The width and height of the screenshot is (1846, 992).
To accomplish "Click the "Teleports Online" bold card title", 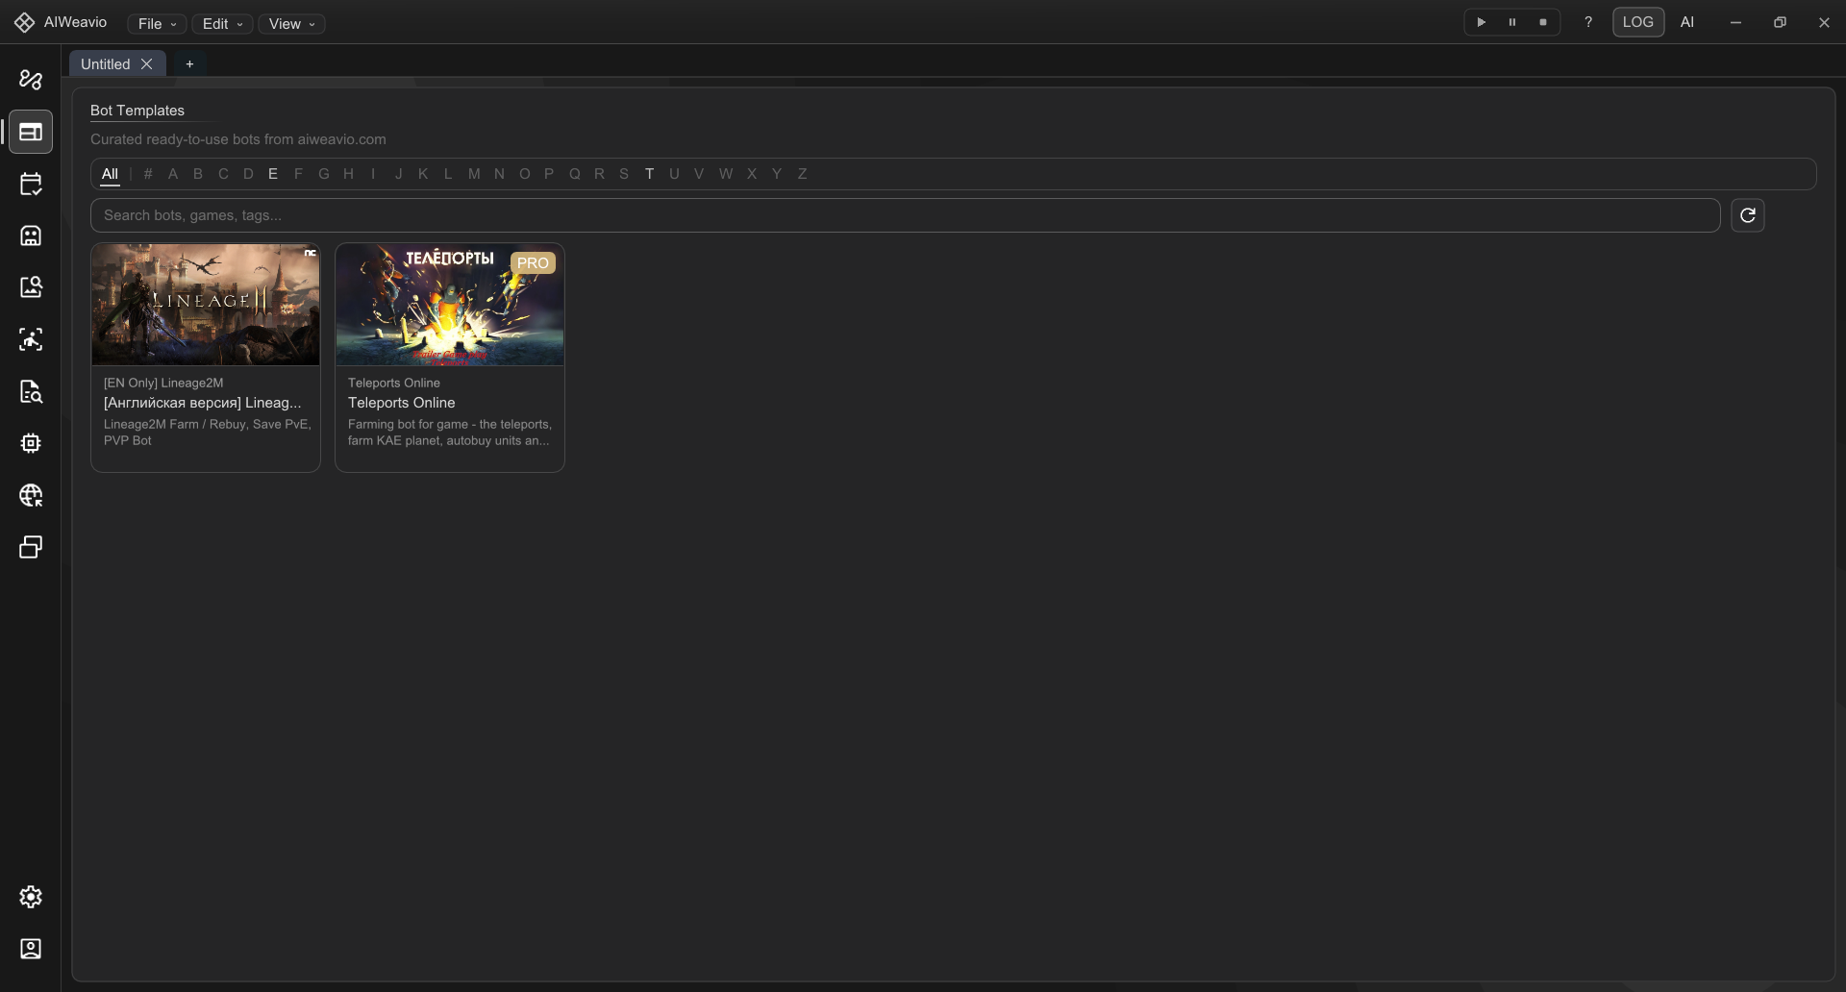I will tap(402, 403).
